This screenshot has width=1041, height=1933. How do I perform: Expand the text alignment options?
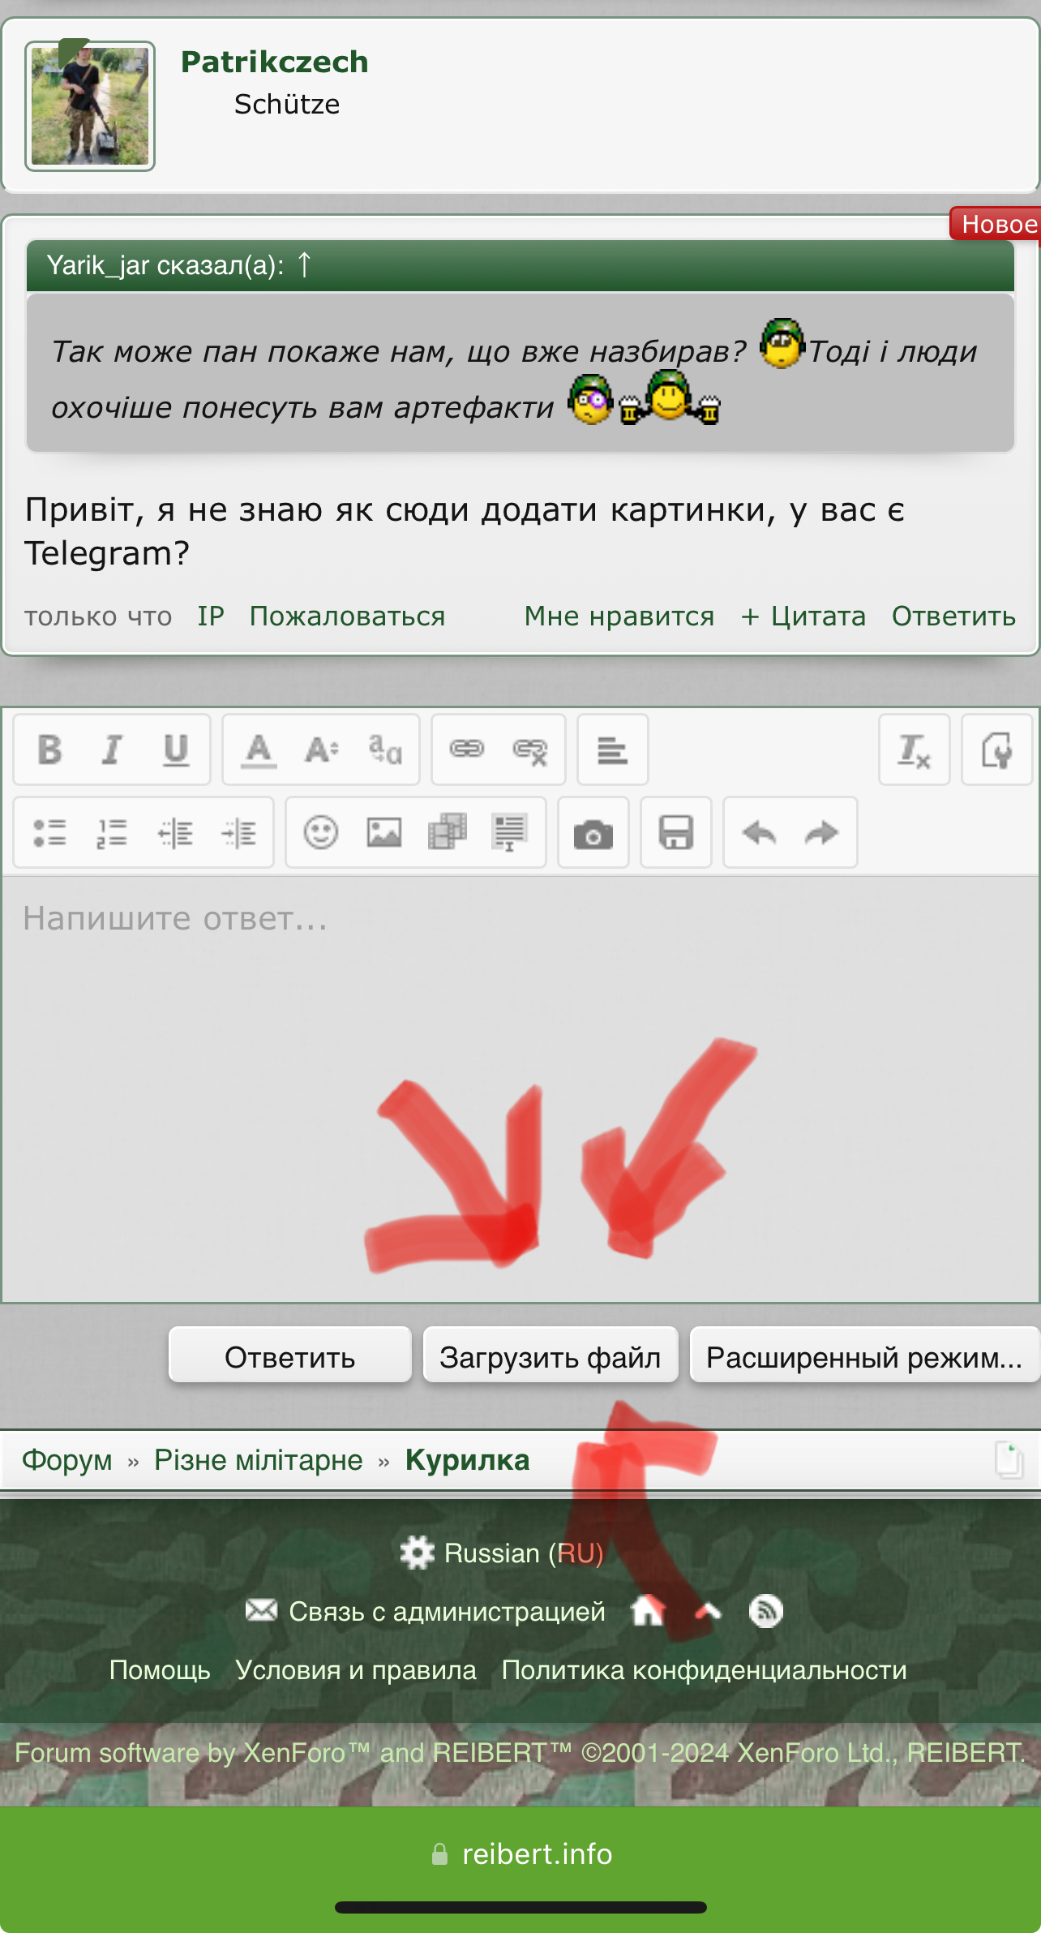point(612,750)
